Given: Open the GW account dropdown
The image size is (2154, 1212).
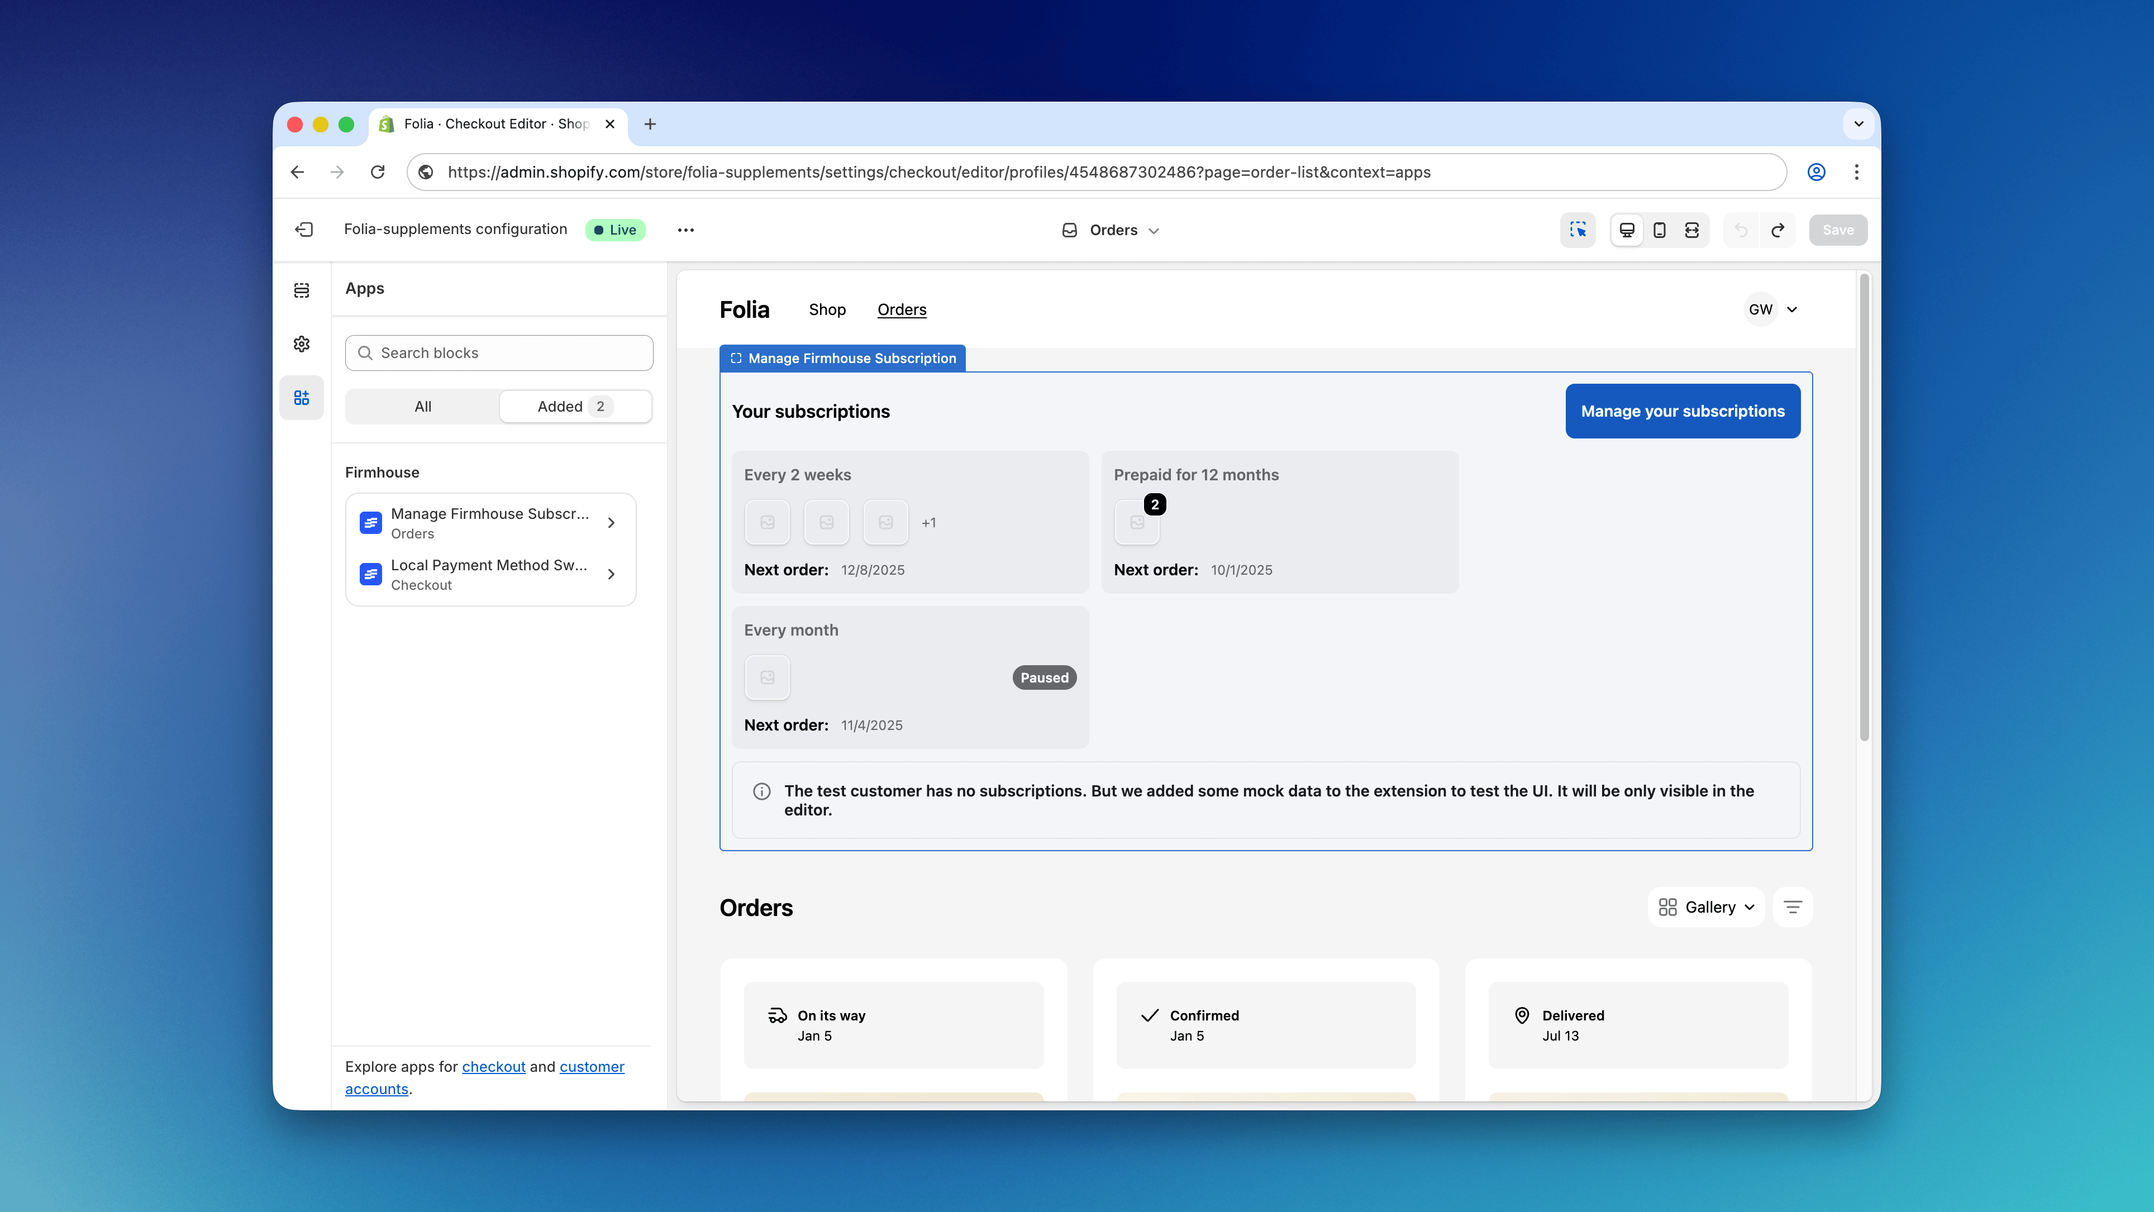Looking at the screenshot, I should point(1772,309).
